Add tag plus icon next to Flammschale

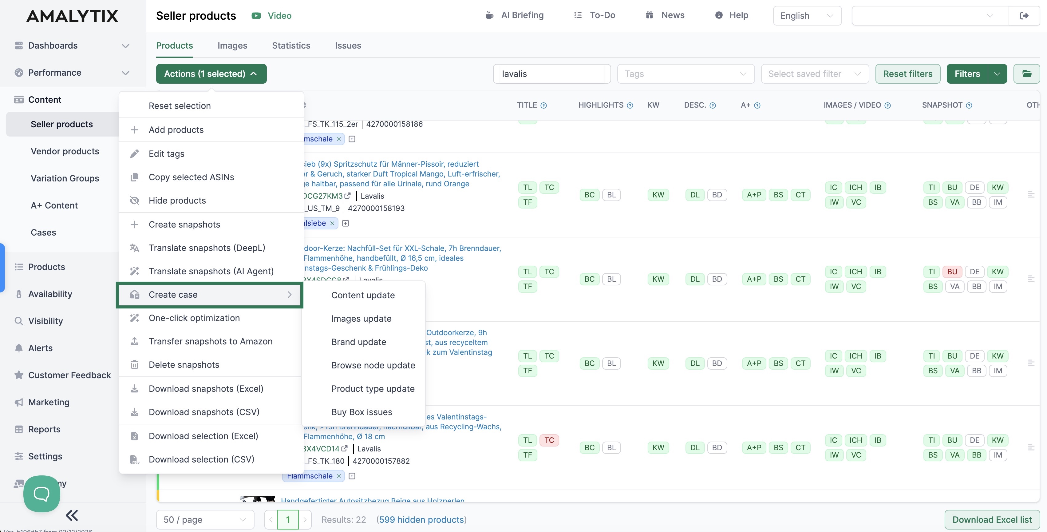[352, 476]
